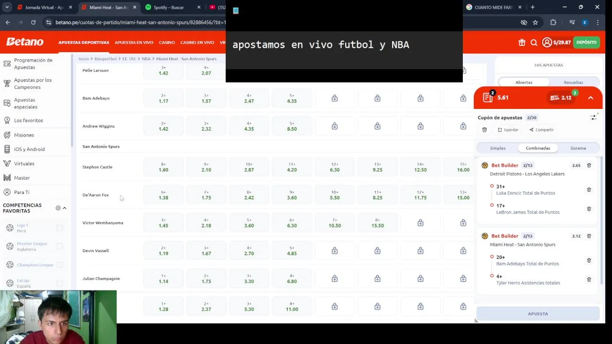612x344 pixels.
Task: Go to NBA in the breadcrumb
Action: pyautogui.click(x=146, y=59)
